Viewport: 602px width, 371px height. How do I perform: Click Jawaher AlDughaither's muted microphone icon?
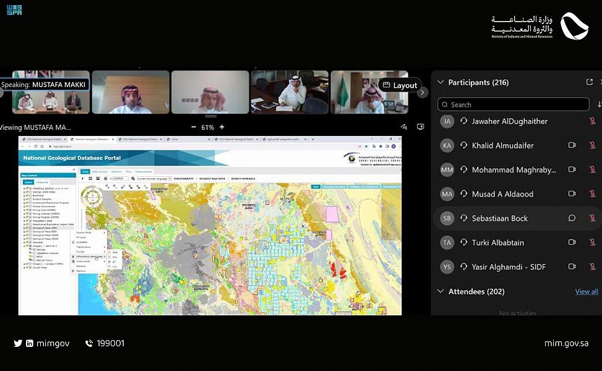point(592,121)
